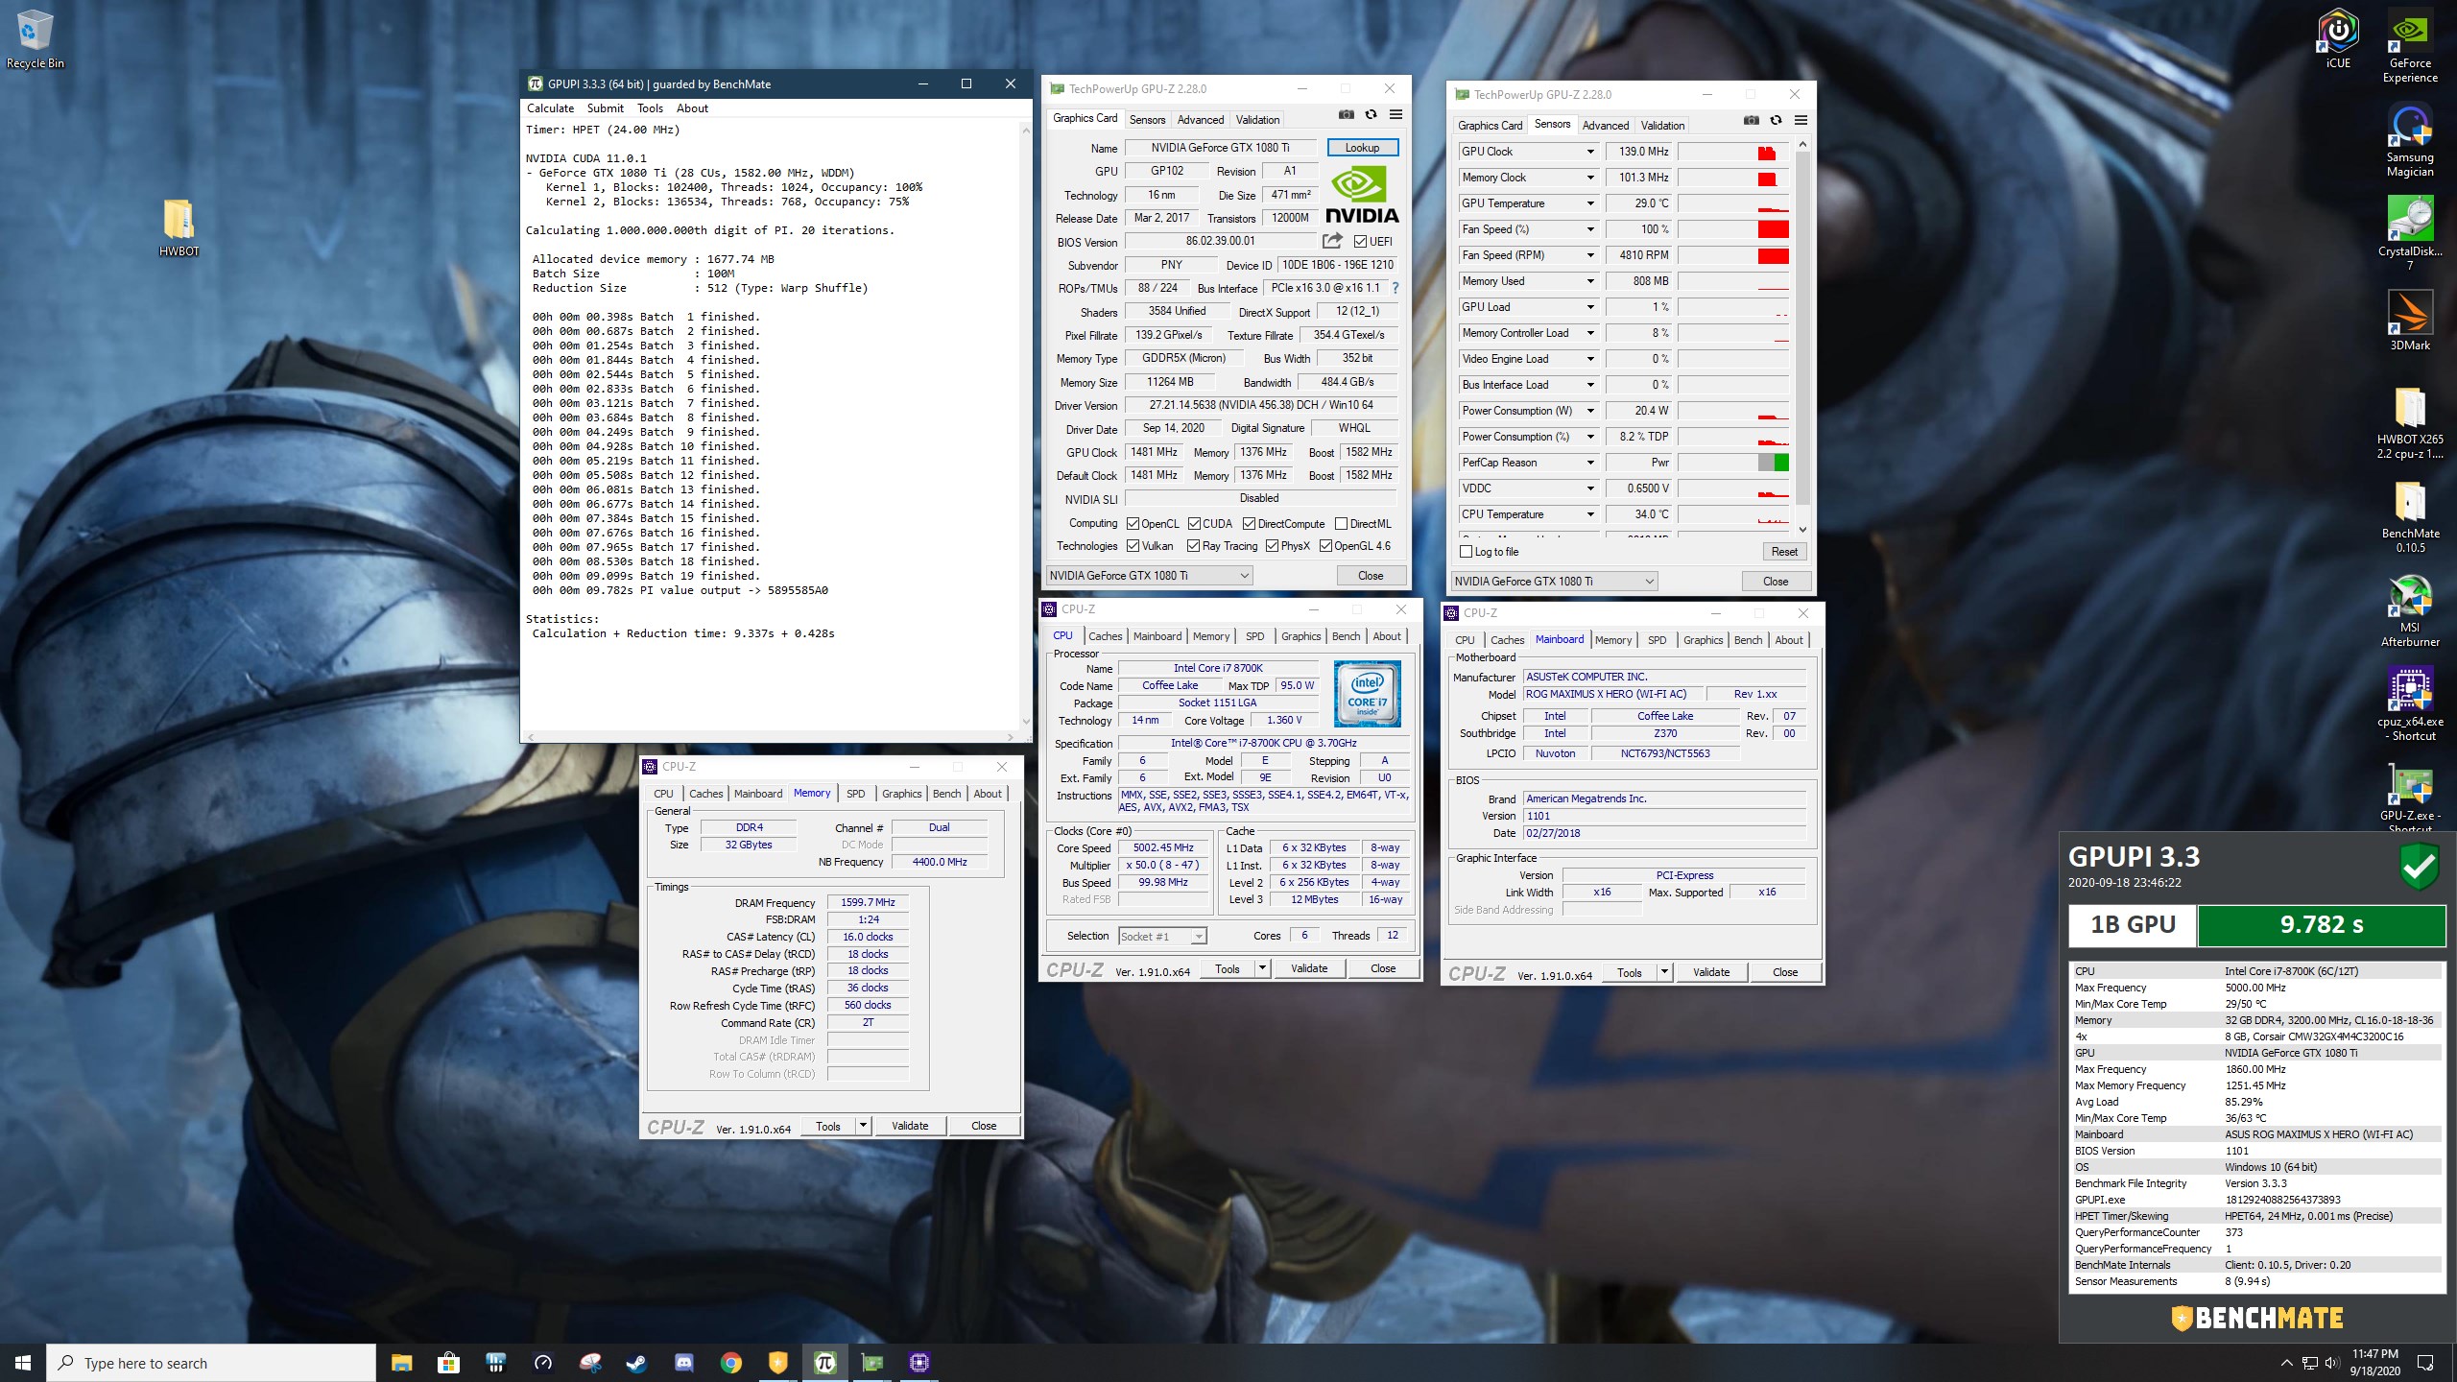Viewport: 2457px width, 1382px height.
Task: Click Validate in CPU-Z Memory window
Action: click(x=910, y=1126)
